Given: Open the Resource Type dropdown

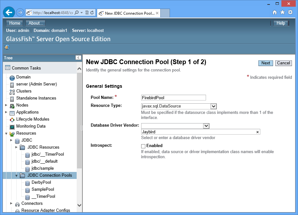Looking at the screenshot, I should point(213,106).
